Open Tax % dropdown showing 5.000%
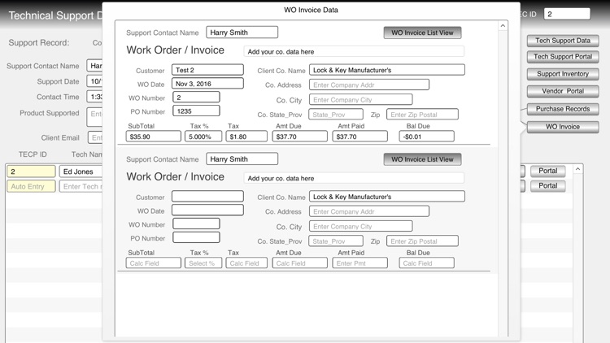This screenshot has height=343, width=610. click(x=203, y=137)
